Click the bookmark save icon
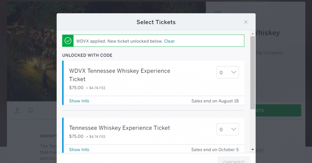The image size is (312, 163). 30,110
